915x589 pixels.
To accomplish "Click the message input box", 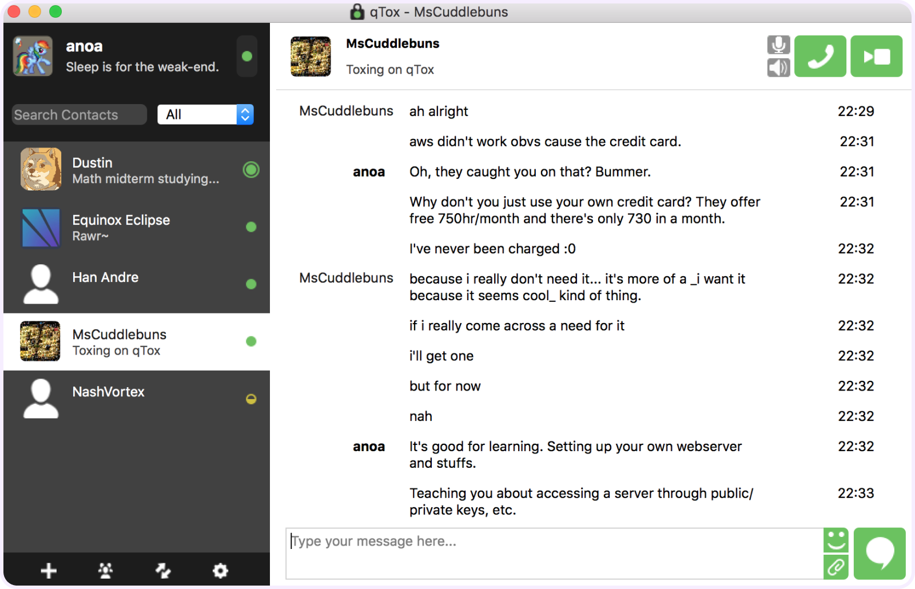I will (554, 554).
